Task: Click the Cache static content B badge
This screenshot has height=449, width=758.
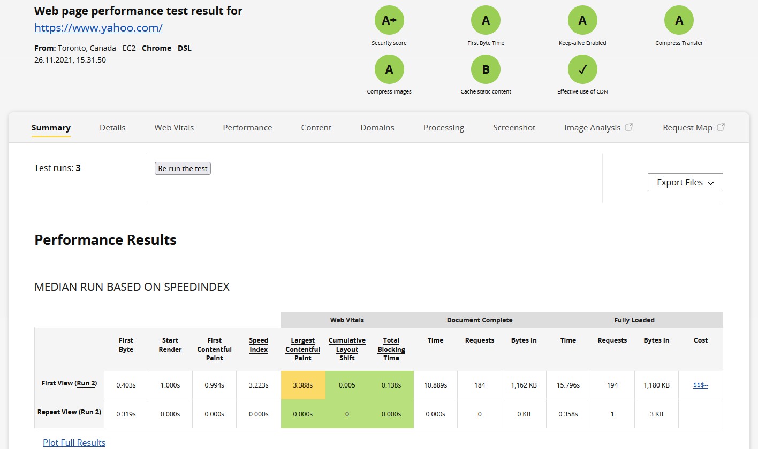Action: tap(486, 69)
